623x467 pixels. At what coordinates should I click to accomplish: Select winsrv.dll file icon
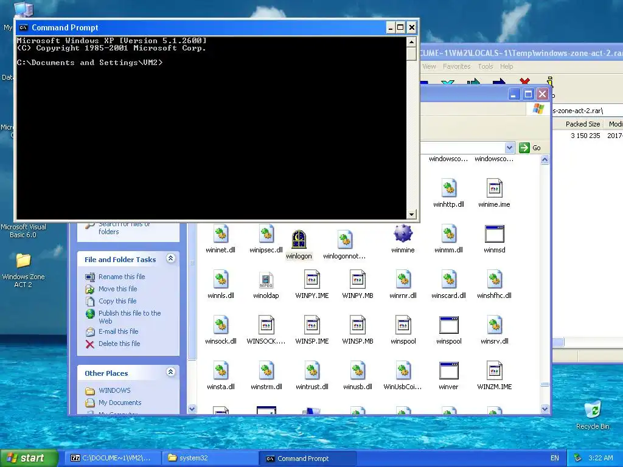494,325
